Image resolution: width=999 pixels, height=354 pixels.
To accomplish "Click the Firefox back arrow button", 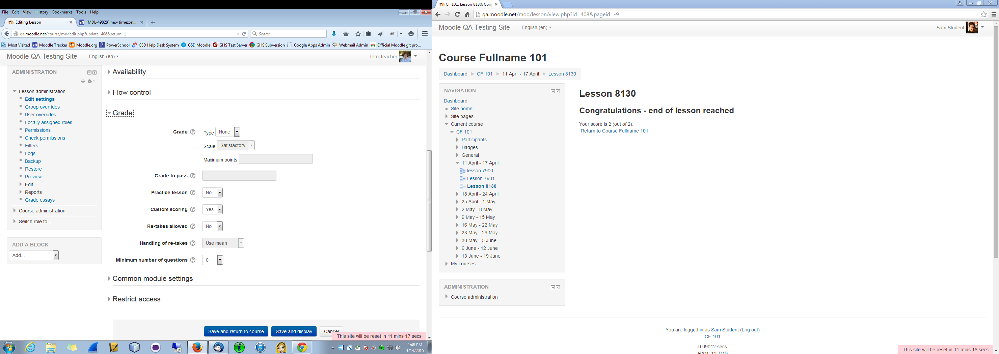I will pyautogui.click(x=7, y=34).
